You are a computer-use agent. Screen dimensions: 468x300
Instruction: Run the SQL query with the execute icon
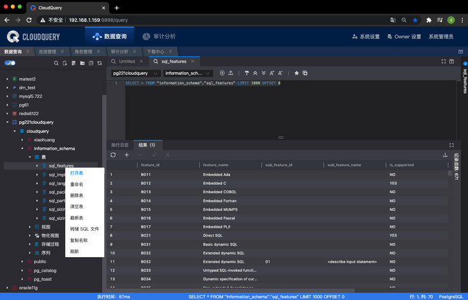[x=222, y=73]
